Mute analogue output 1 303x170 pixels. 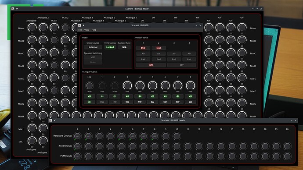[102, 96]
